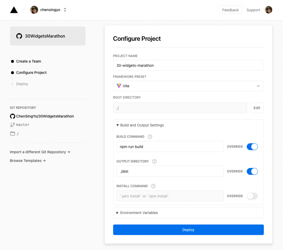Image resolution: width=283 pixels, height=250 pixels.
Task: Click the Vercel triangle logo
Action: tap(14, 10)
